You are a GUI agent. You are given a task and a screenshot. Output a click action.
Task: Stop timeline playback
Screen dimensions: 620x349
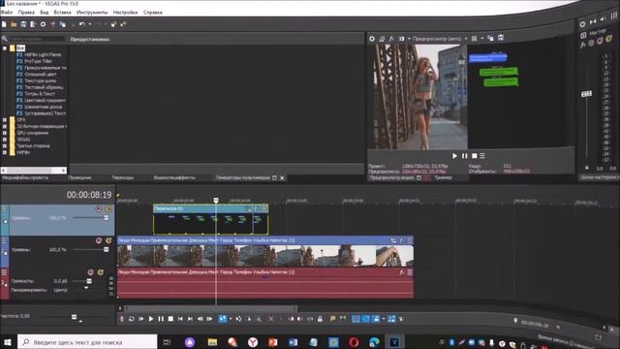(x=170, y=319)
